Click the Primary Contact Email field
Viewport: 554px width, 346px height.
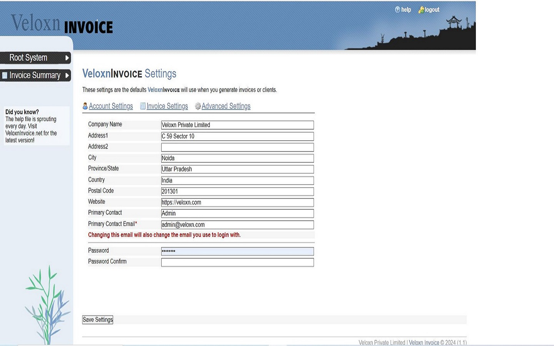[x=237, y=225]
